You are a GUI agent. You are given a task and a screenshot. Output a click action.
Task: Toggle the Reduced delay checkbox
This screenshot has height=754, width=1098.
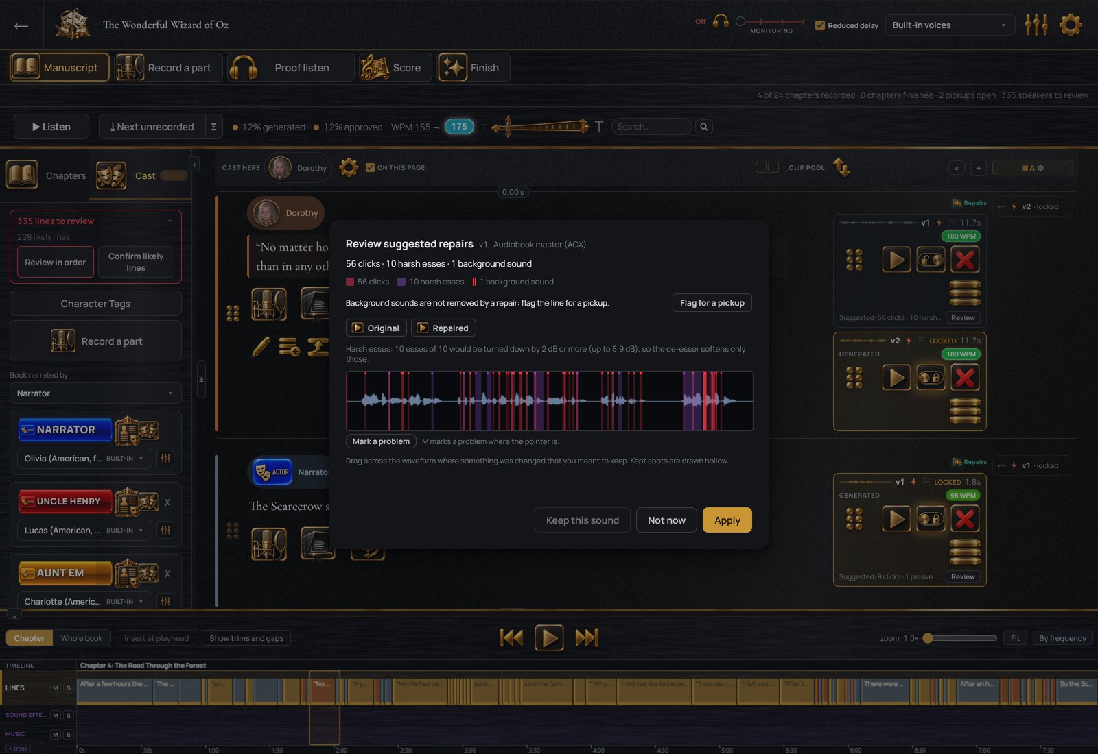tap(819, 25)
